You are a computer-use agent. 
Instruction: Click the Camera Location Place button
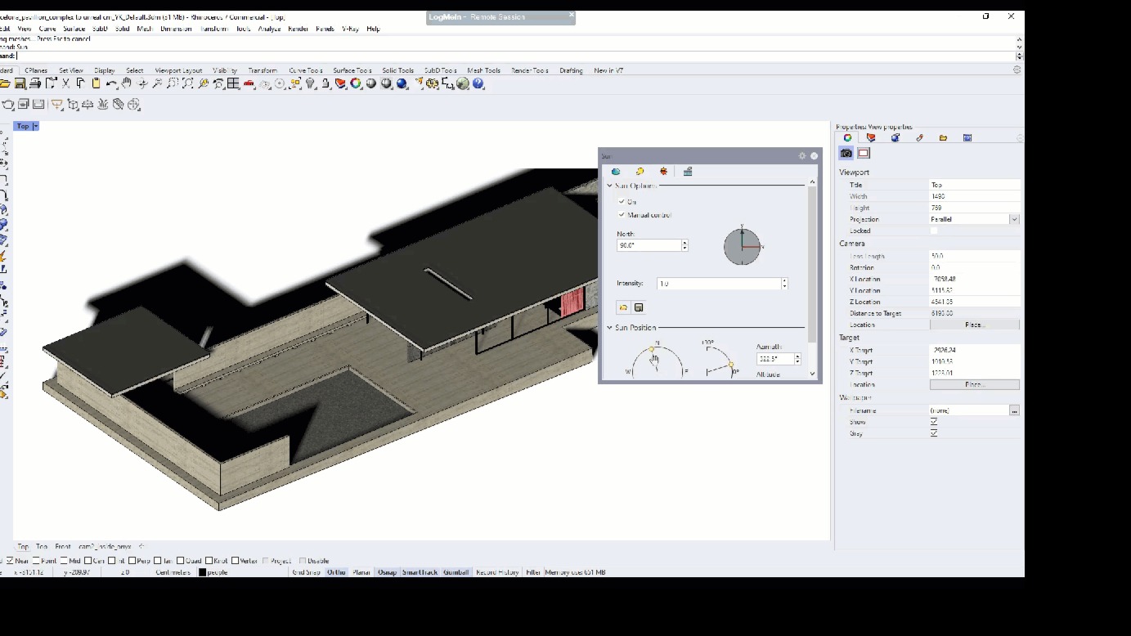coord(975,325)
